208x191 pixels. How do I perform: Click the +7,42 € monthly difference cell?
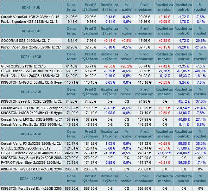point(164,67)
